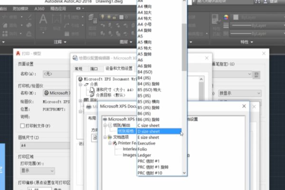This screenshot has width=285, height=190.
Task: Select the 引线 leader tool icon
Action: [67, 25]
